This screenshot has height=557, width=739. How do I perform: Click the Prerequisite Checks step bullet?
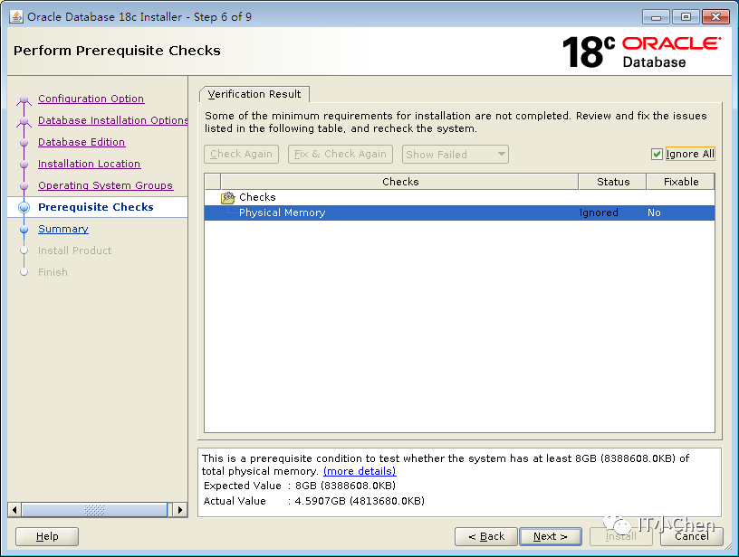pyautogui.click(x=24, y=207)
